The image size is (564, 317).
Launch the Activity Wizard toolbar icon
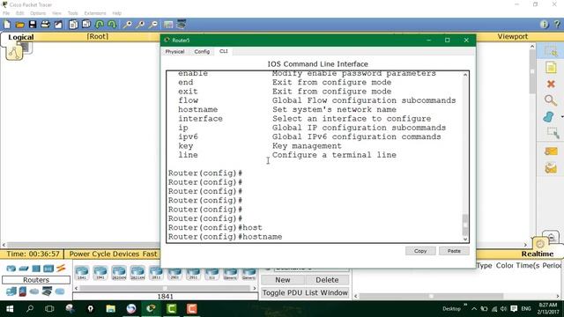[58, 25]
